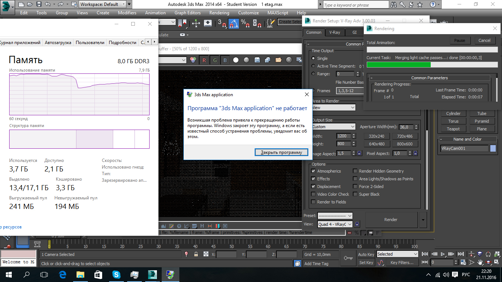Activate Orbit viewport navigation tool
The width and height of the screenshot is (502, 282).
click(488, 263)
